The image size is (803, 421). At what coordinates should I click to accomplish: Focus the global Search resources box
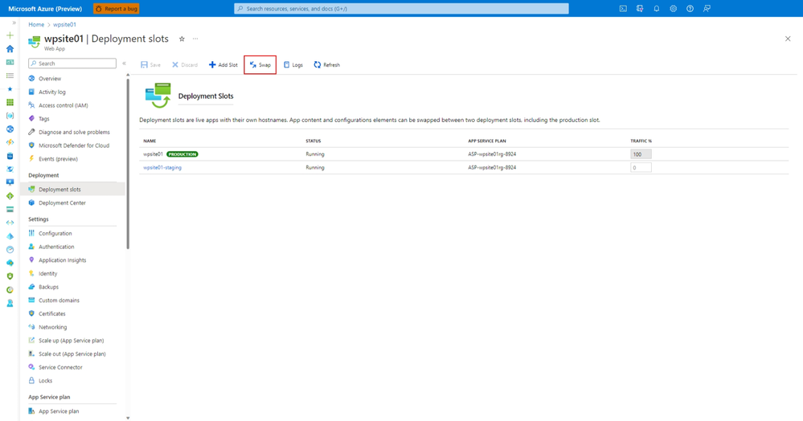tap(402, 9)
